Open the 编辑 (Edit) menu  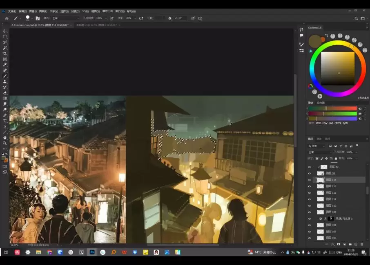click(x=22, y=11)
